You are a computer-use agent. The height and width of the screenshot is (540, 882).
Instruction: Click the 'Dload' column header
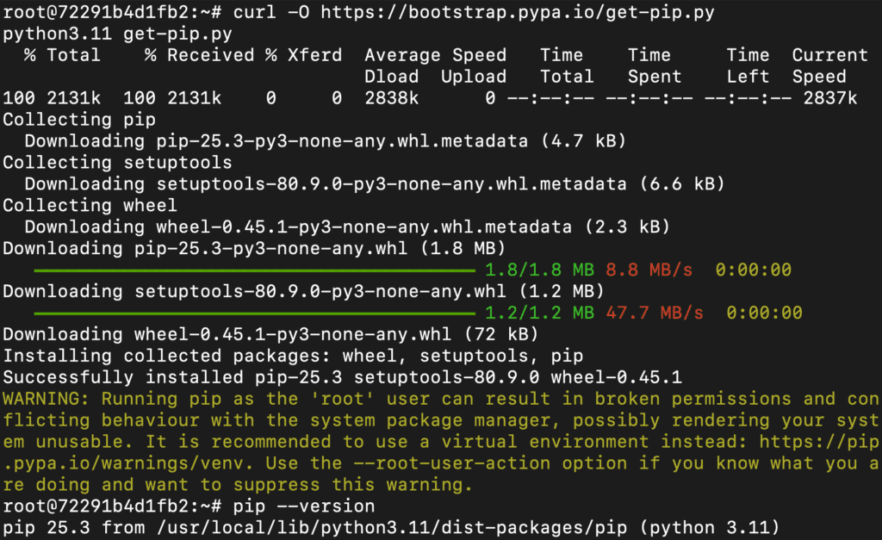391,77
